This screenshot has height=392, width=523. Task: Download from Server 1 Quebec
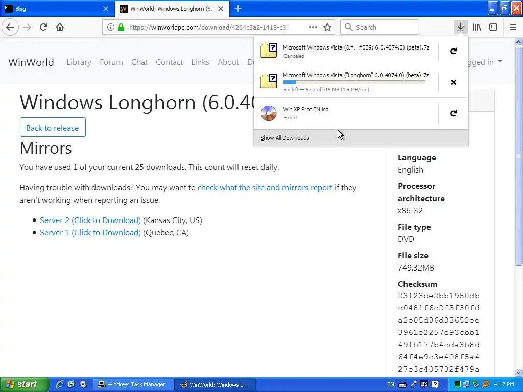[x=90, y=233]
